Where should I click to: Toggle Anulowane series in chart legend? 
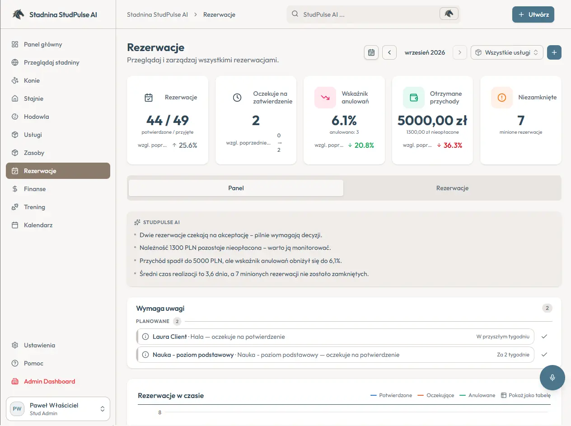click(477, 395)
